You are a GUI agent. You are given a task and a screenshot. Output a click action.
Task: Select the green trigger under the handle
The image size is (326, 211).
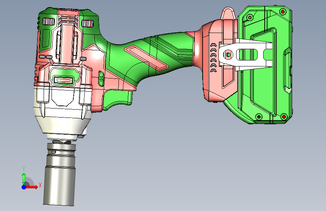117,100
